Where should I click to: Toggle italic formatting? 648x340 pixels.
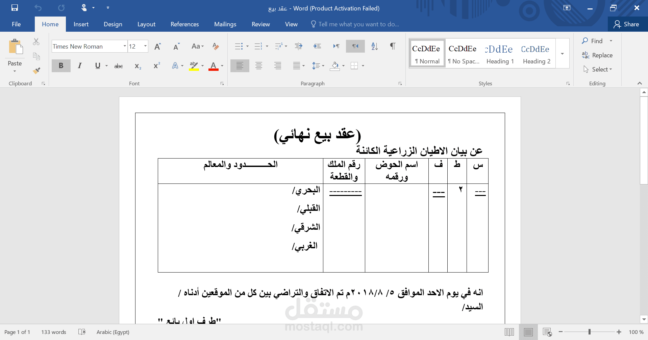click(80, 66)
